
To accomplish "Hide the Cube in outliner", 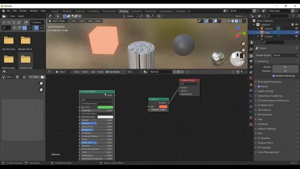I will point(296,32).
